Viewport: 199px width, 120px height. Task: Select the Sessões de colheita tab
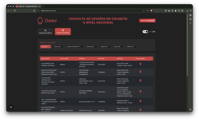pyautogui.click(x=45, y=31)
